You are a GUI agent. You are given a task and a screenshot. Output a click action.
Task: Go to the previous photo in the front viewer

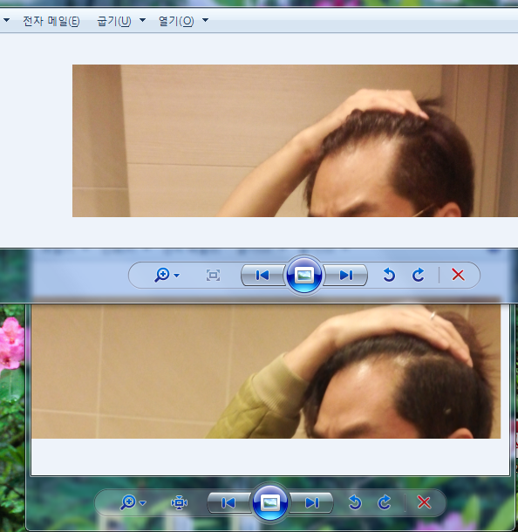point(262,276)
